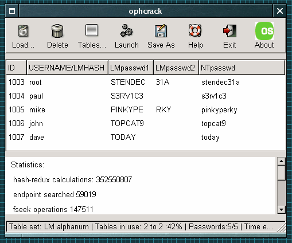Image resolution: width=292 pixels, height=243 pixels.
Task: Open the window menu icon in title bar
Action: 12,11
